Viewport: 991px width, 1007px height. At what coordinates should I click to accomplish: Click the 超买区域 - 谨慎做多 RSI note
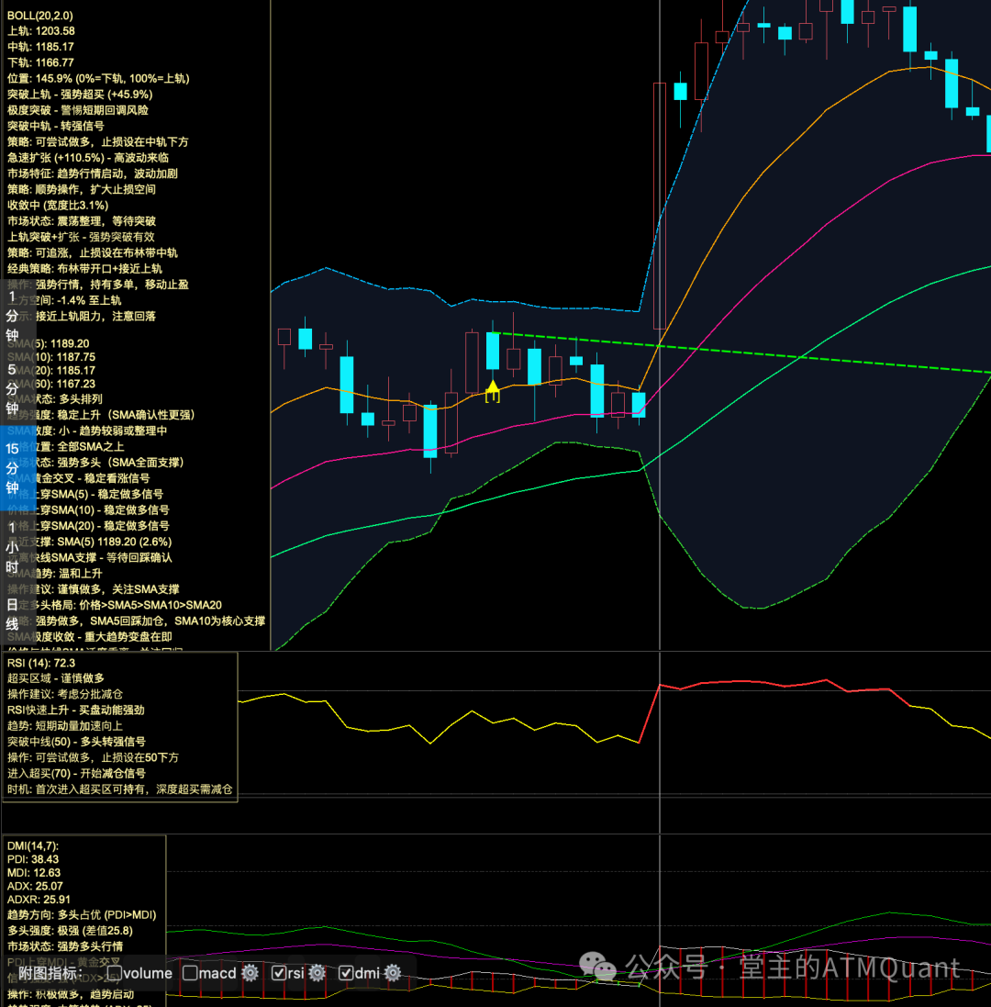click(56, 678)
